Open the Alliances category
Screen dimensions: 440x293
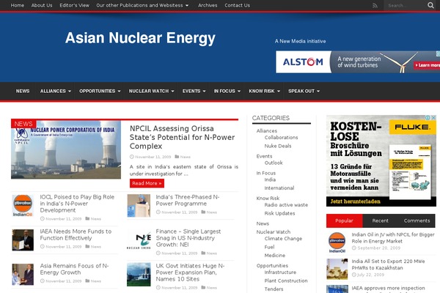tap(267, 131)
